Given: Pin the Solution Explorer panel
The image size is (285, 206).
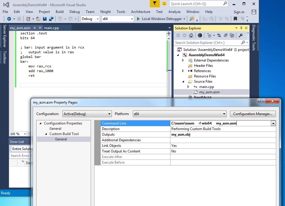Looking at the screenshot, I should click(x=241, y=28).
